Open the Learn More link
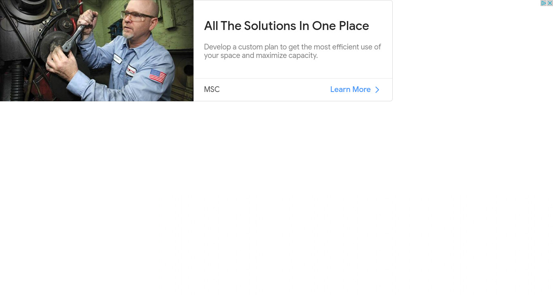 (351, 90)
